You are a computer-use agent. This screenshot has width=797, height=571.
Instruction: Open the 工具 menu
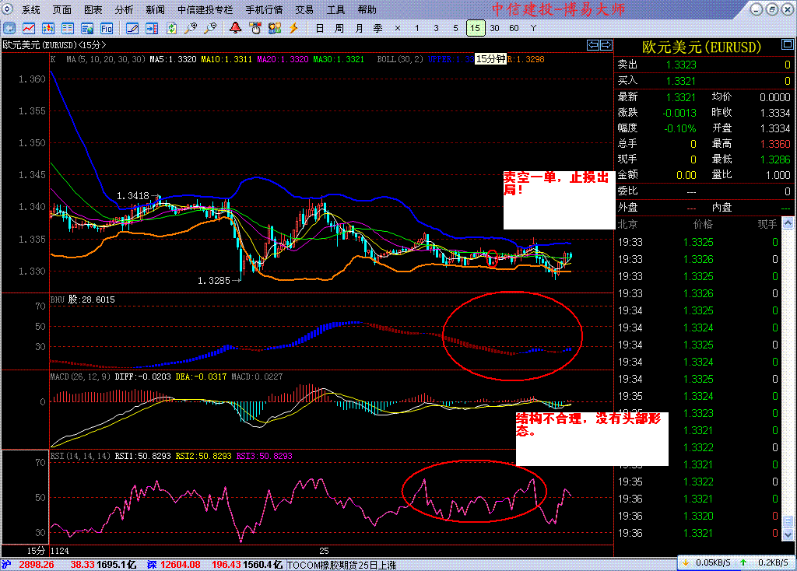click(x=335, y=9)
